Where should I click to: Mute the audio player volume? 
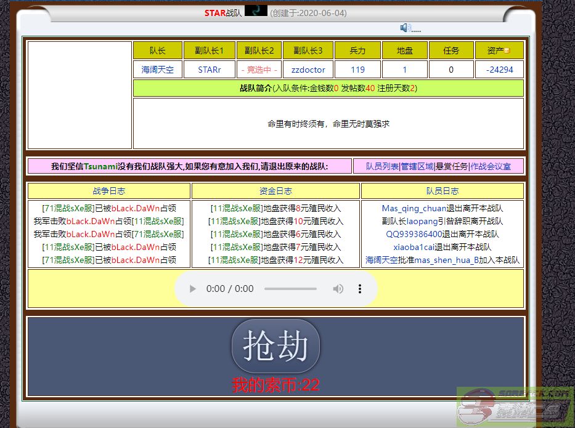pos(338,289)
